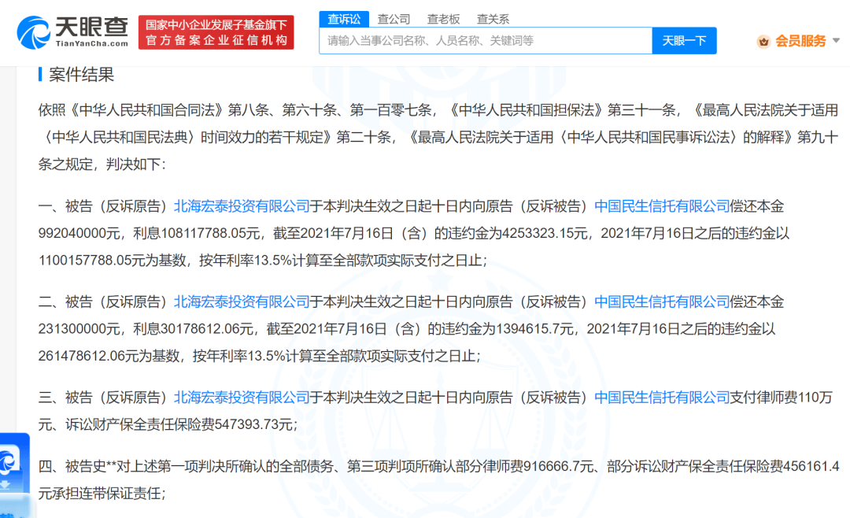
Task: Open 北海宏泰投资有限公司 link in item 二
Action: (242, 302)
